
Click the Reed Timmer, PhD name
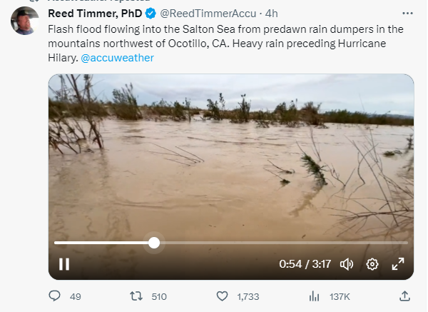(95, 14)
